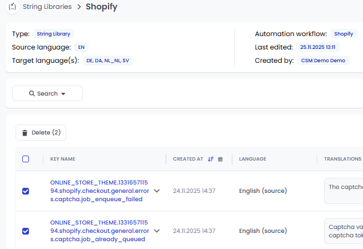Open the job_already_queued key name link
This screenshot has width=363, height=249.
coord(99,231)
